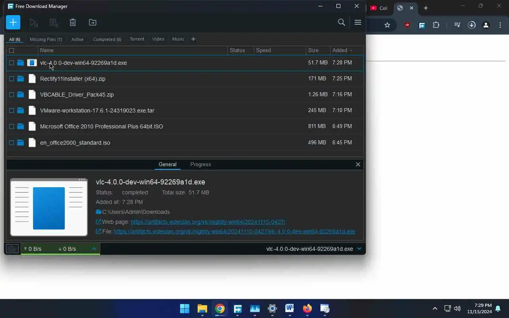Open new tab in Chrome window
The image size is (509, 318).
(425, 8)
